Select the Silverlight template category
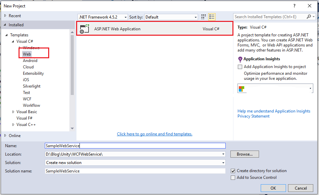This screenshot has width=319, height=195. click(32, 86)
